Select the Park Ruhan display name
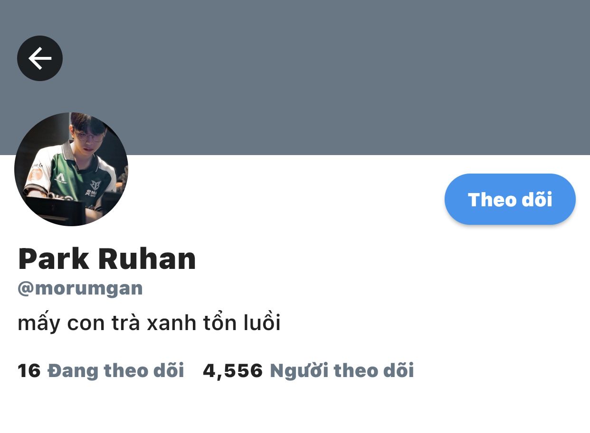 point(107,258)
